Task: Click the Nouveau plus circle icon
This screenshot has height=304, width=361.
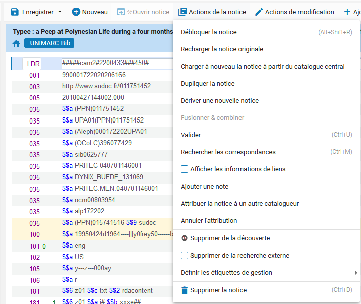Action: pos(76,12)
